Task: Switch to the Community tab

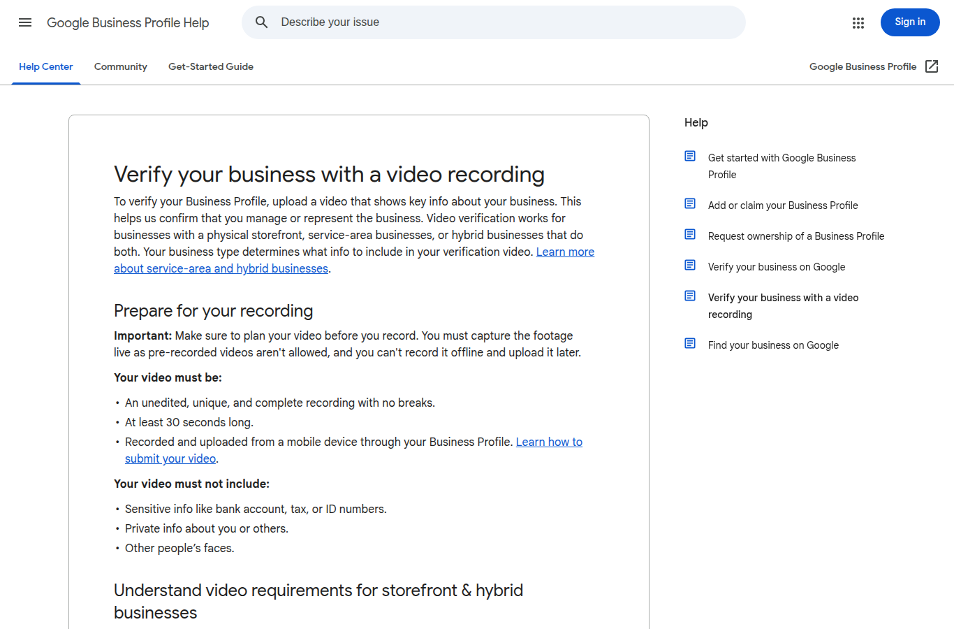Action: click(121, 66)
